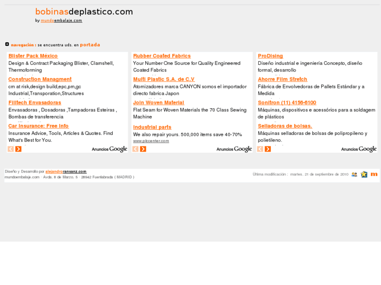Click 'Your Number One Source' description text
The image size is (381, 285).
point(187,66)
